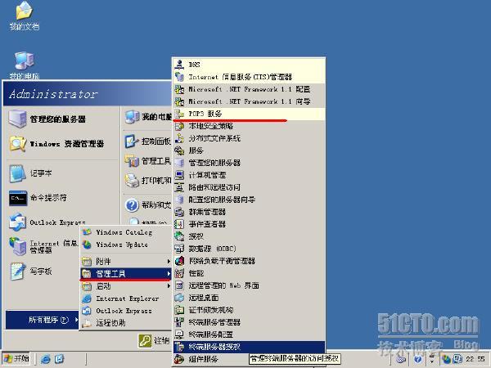Screen dimensions: 491x368
Task: Launch Internet Explorer from the quick launch bar
Action: tap(46, 359)
